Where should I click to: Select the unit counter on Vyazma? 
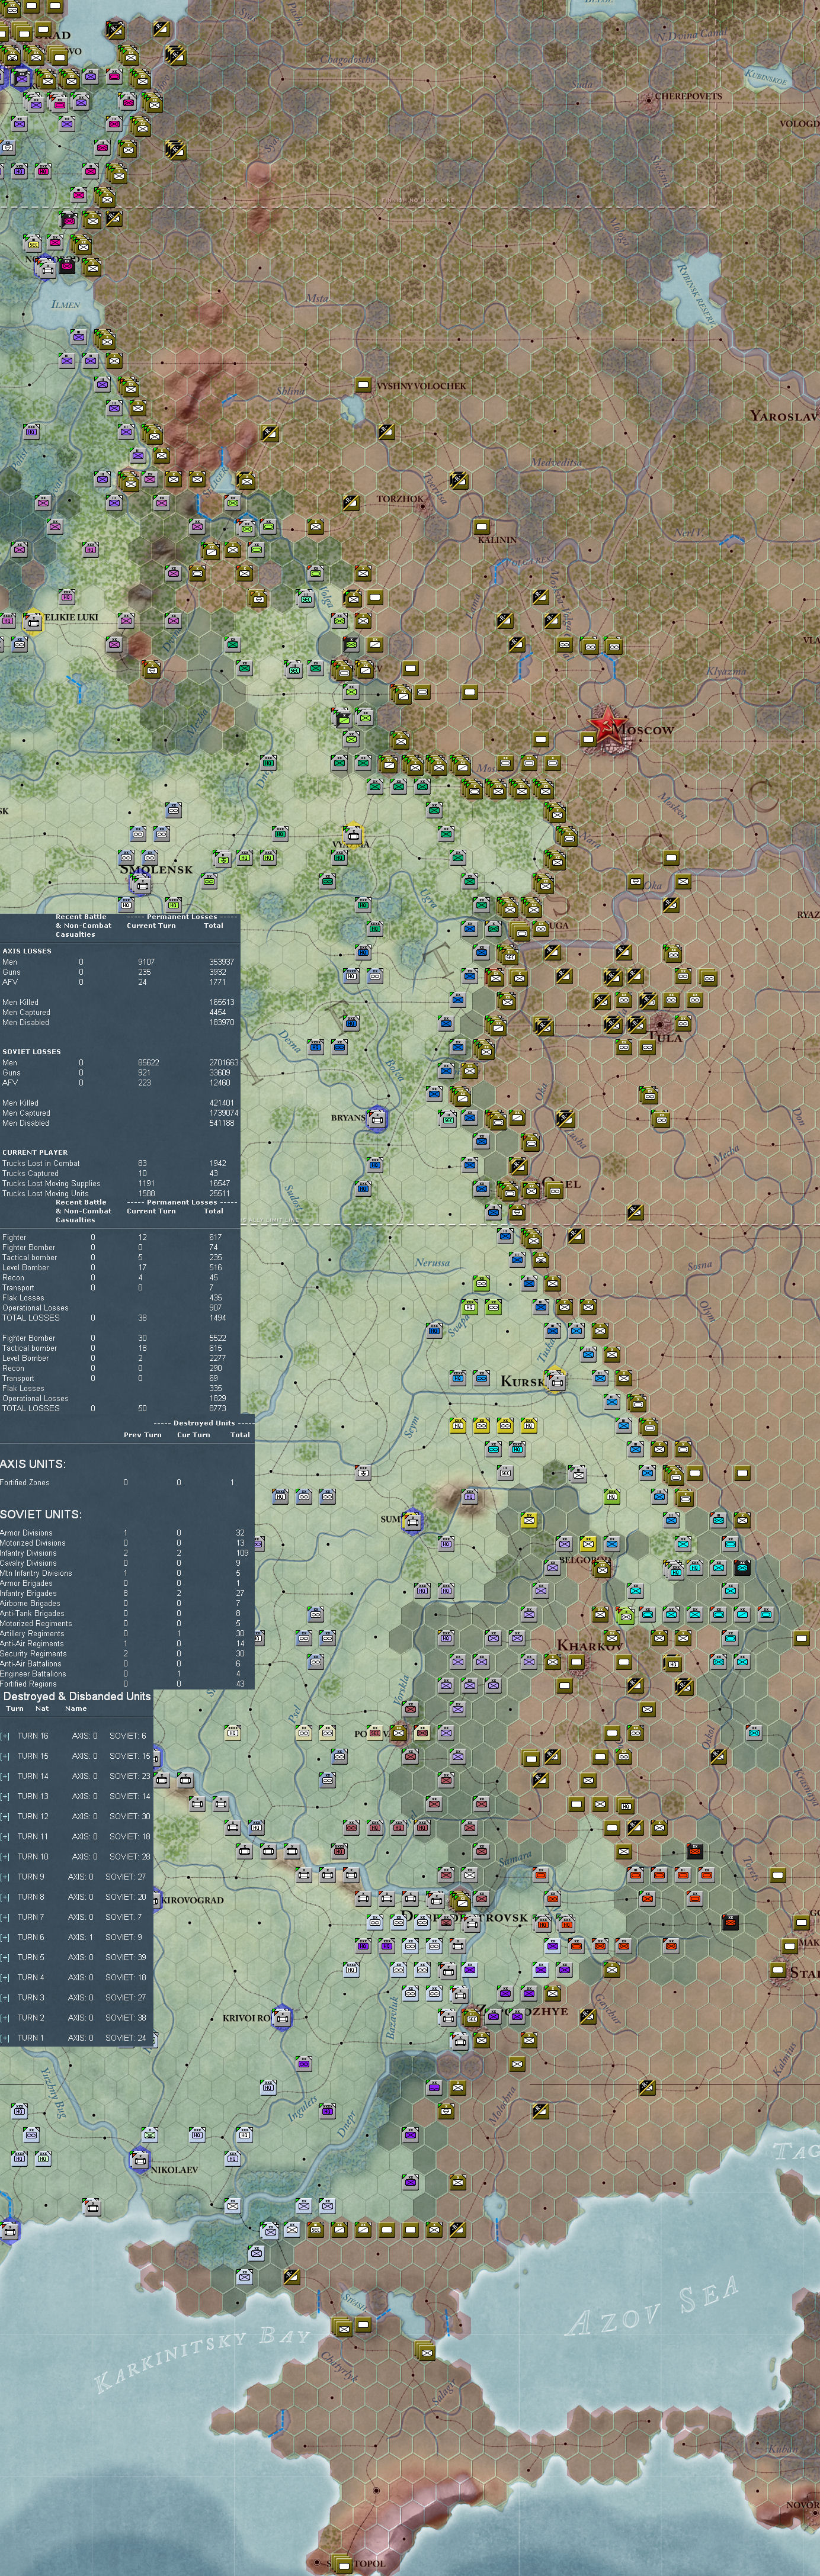tap(352, 834)
